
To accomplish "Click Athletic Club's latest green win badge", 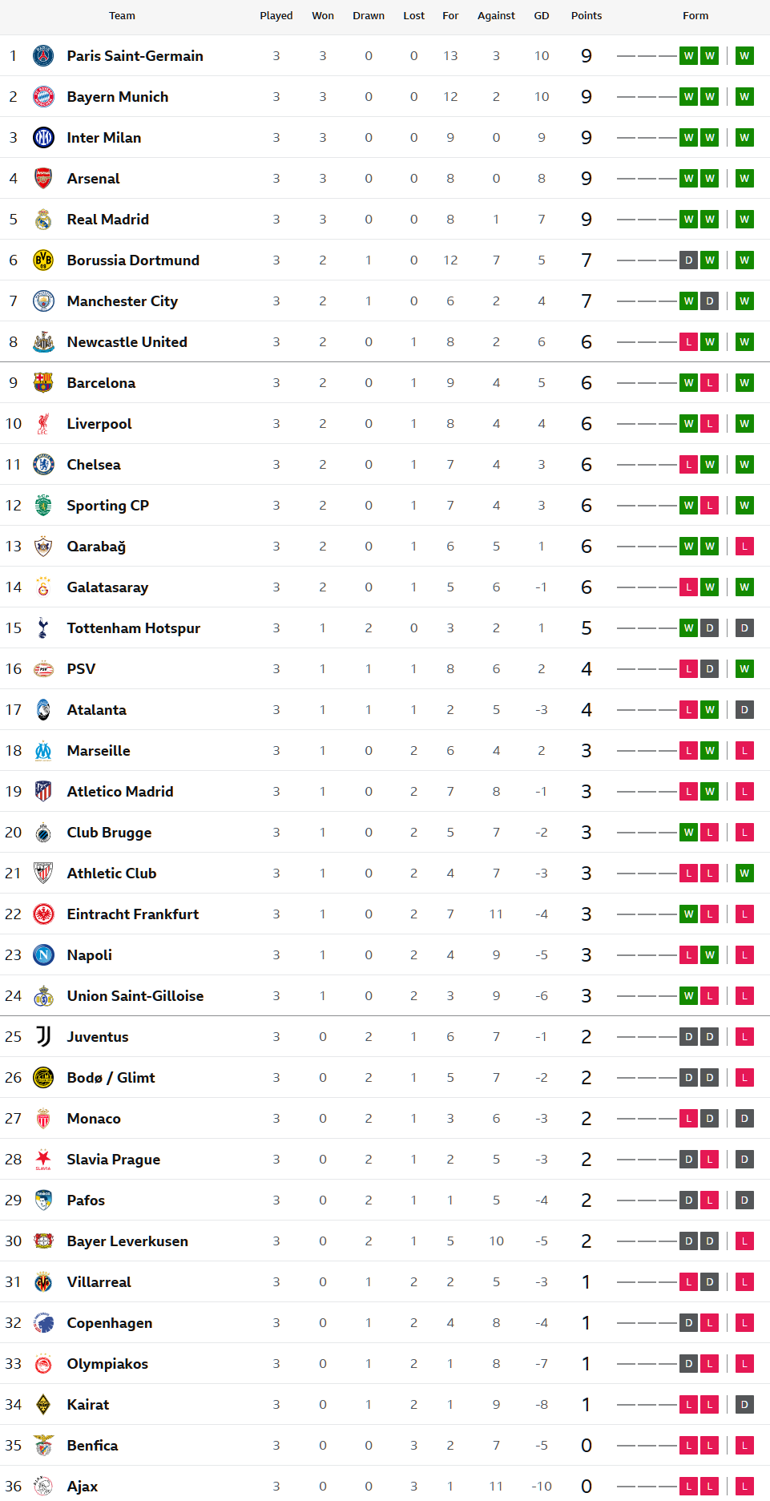I will point(744,874).
